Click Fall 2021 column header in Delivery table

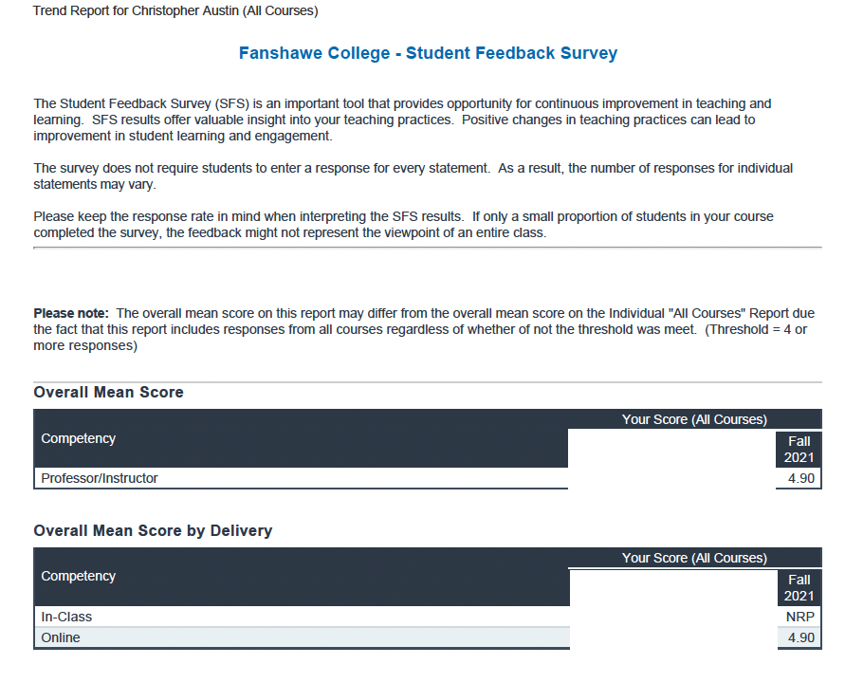[799, 587]
